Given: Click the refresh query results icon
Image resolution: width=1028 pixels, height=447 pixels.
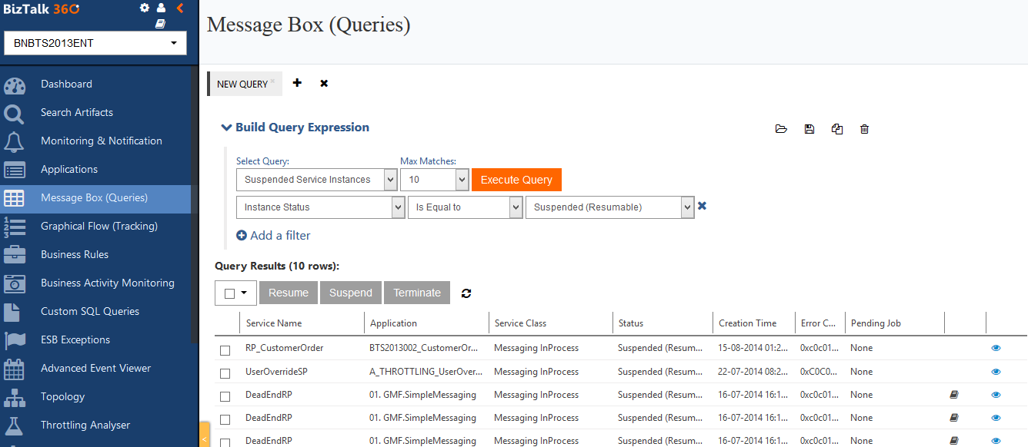Looking at the screenshot, I should [466, 293].
